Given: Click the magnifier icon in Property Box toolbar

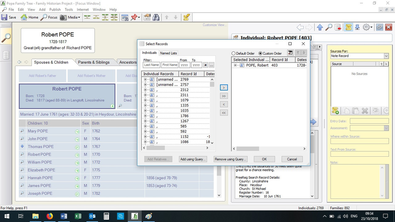Looking at the screenshot, I should pos(329,27).
